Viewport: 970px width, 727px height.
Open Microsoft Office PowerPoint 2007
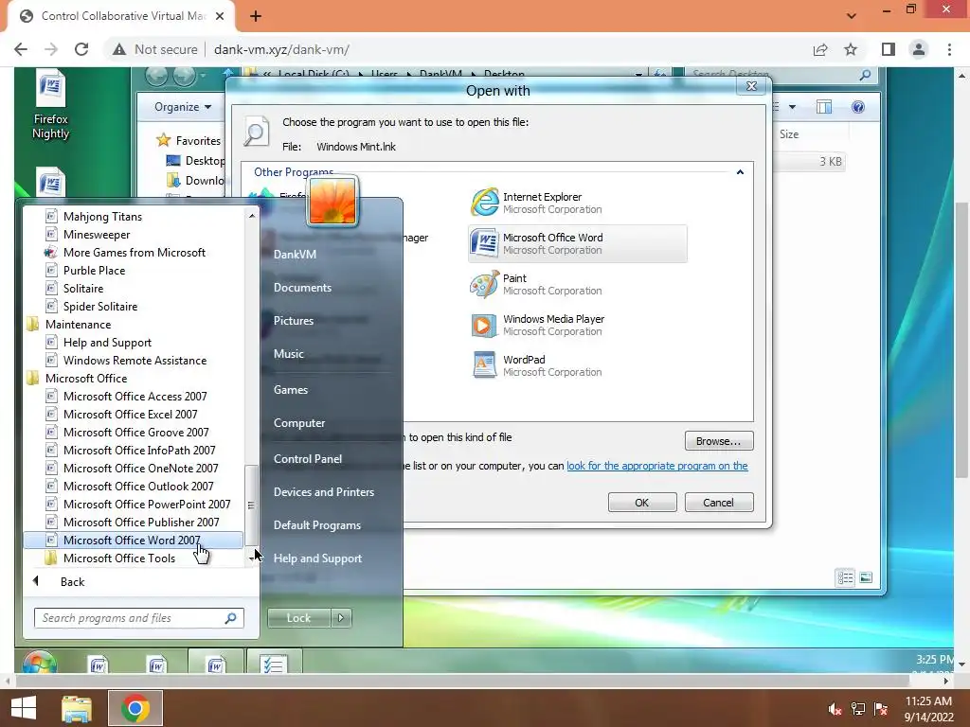(147, 505)
